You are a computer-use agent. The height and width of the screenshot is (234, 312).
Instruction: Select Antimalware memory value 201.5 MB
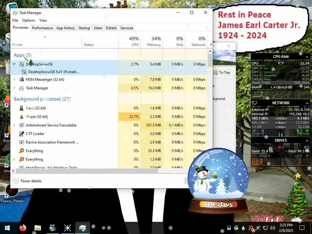pyautogui.click(x=152, y=125)
